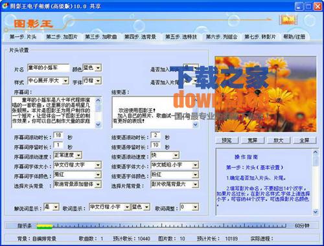Click the 结束语滚动时长 field with 2
Screen dimensions: 324x246
tap(156, 135)
